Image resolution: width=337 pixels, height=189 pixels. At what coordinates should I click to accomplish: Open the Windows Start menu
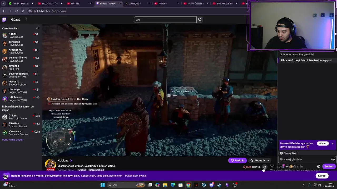coord(102,185)
